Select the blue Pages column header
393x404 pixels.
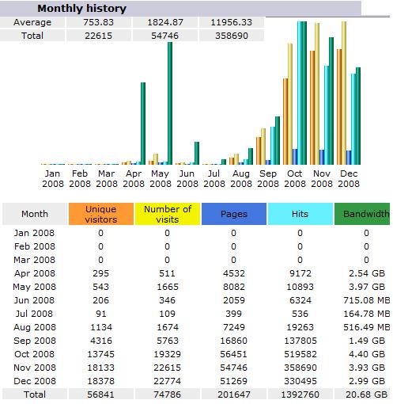click(x=234, y=214)
